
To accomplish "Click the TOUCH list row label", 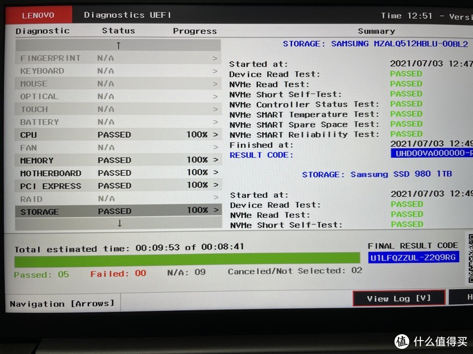I will [x=34, y=109].
